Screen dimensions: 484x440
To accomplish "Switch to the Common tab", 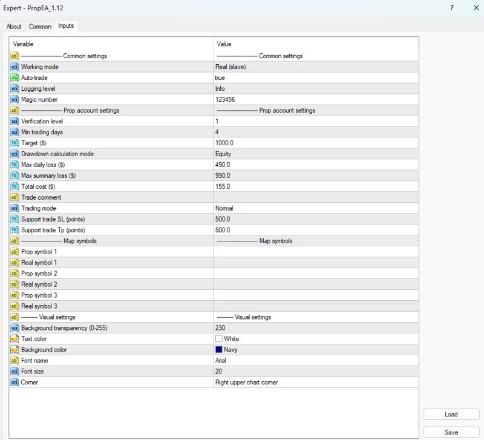I will tap(40, 27).
